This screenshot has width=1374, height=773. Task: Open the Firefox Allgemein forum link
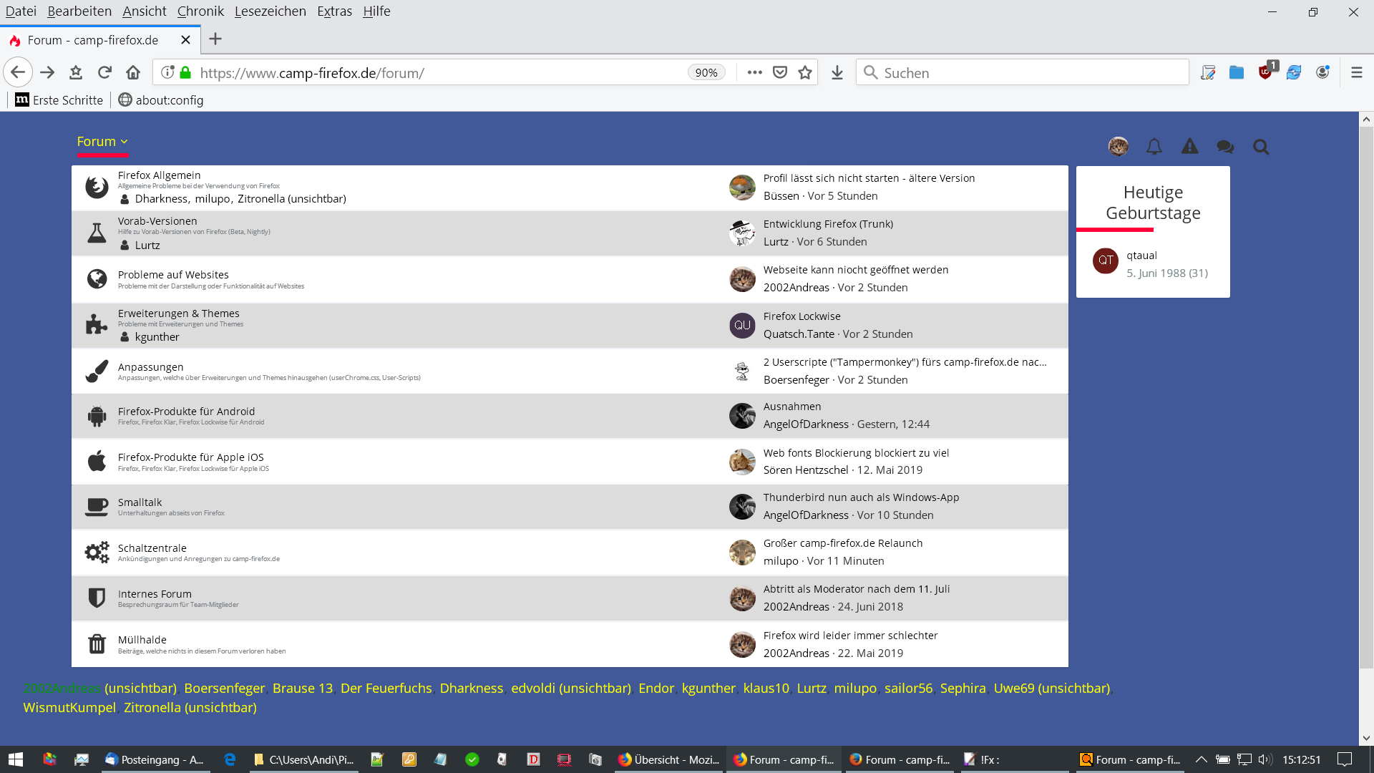click(159, 175)
